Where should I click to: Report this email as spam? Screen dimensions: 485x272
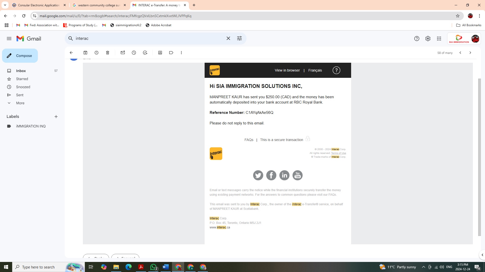click(x=96, y=53)
